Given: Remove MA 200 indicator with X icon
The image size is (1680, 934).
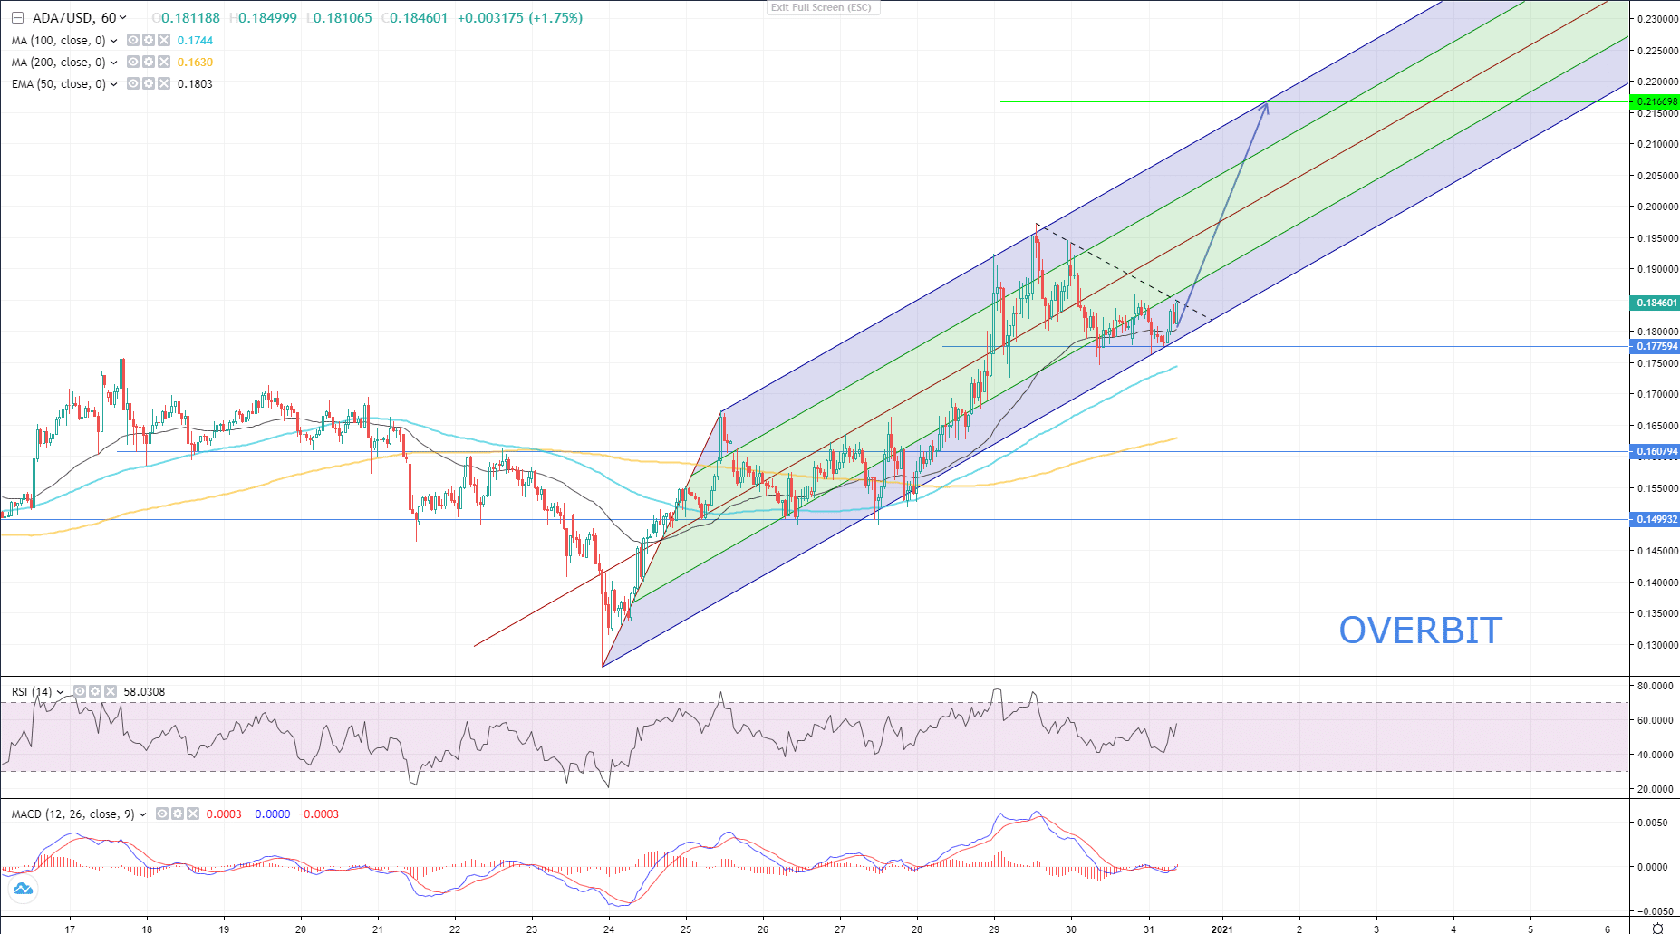Looking at the screenshot, I should click(x=164, y=62).
